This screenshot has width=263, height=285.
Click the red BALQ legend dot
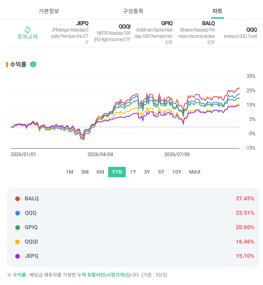point(18,199)
